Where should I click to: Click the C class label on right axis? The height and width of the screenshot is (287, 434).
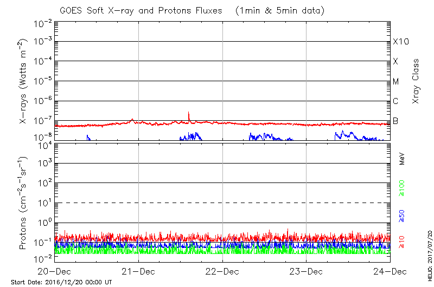coord(395,101)
